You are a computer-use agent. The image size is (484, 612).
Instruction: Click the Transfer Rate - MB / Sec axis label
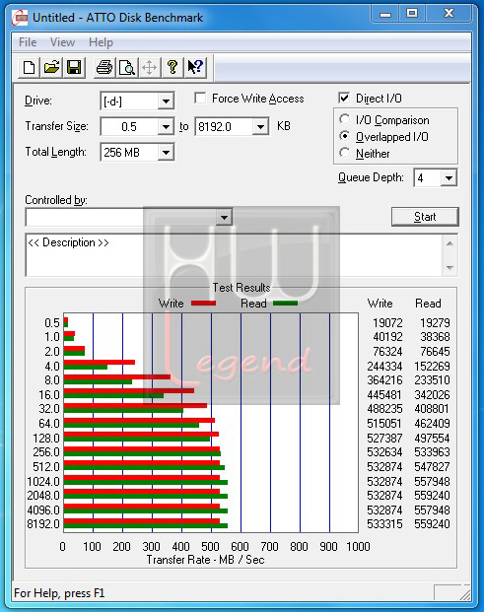click(206, 560)
